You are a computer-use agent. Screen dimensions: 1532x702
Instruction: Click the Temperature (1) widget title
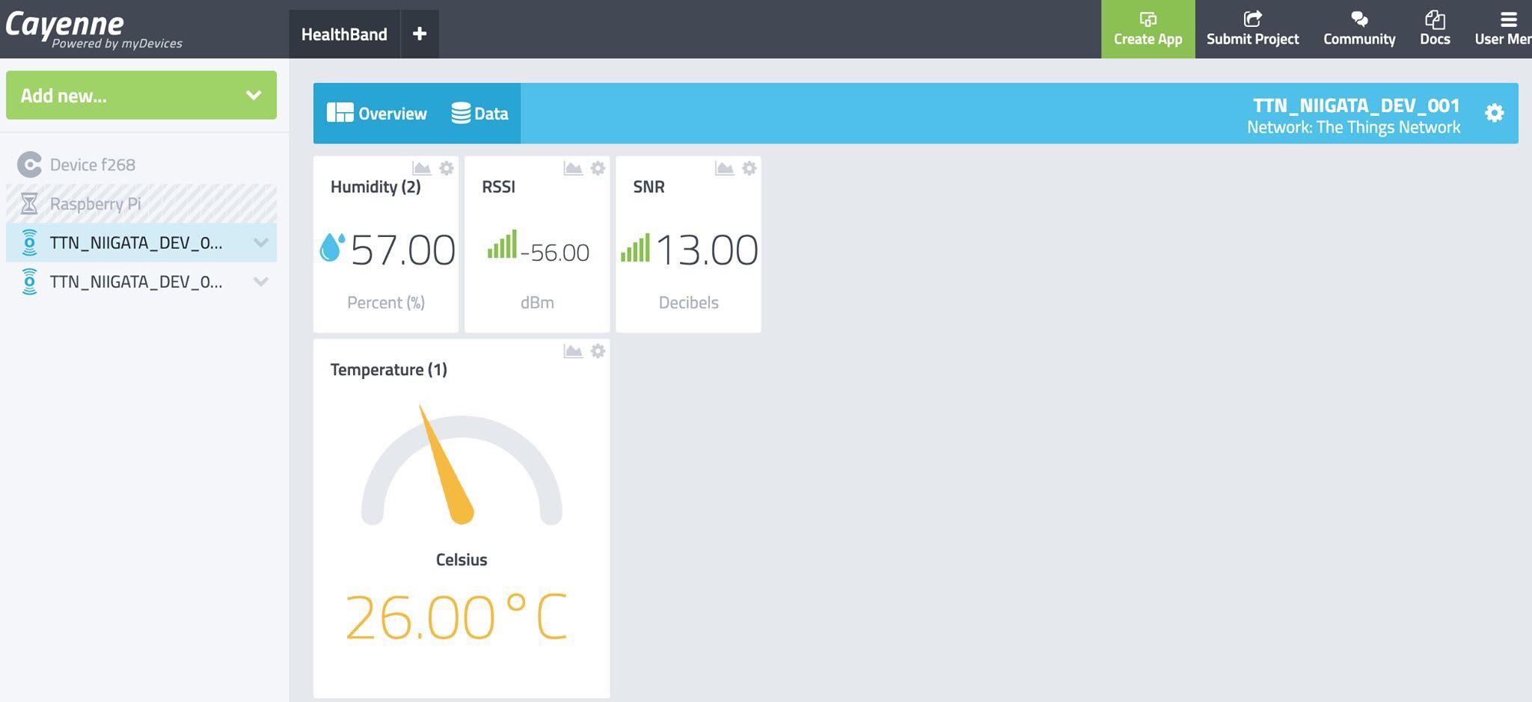coord(389,369)
